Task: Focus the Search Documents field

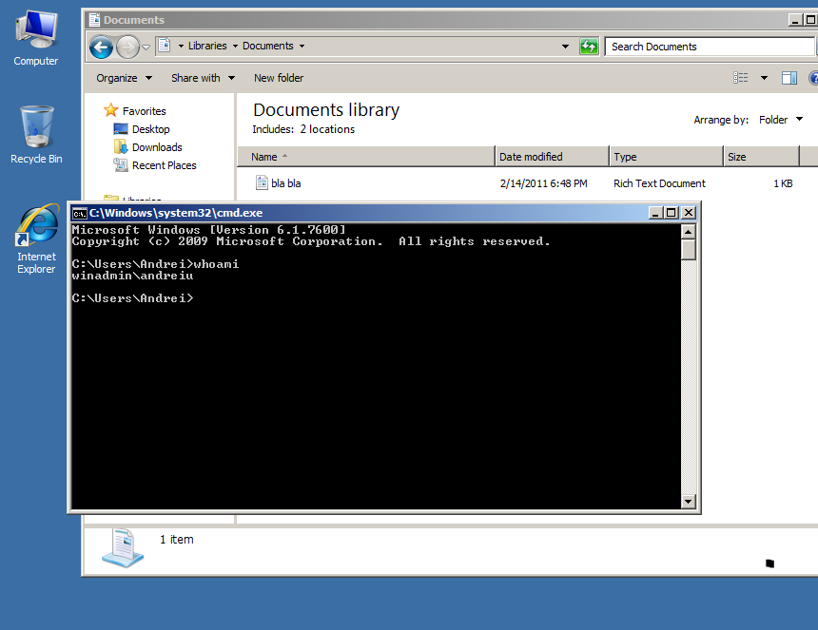Action: click(710, 47)
